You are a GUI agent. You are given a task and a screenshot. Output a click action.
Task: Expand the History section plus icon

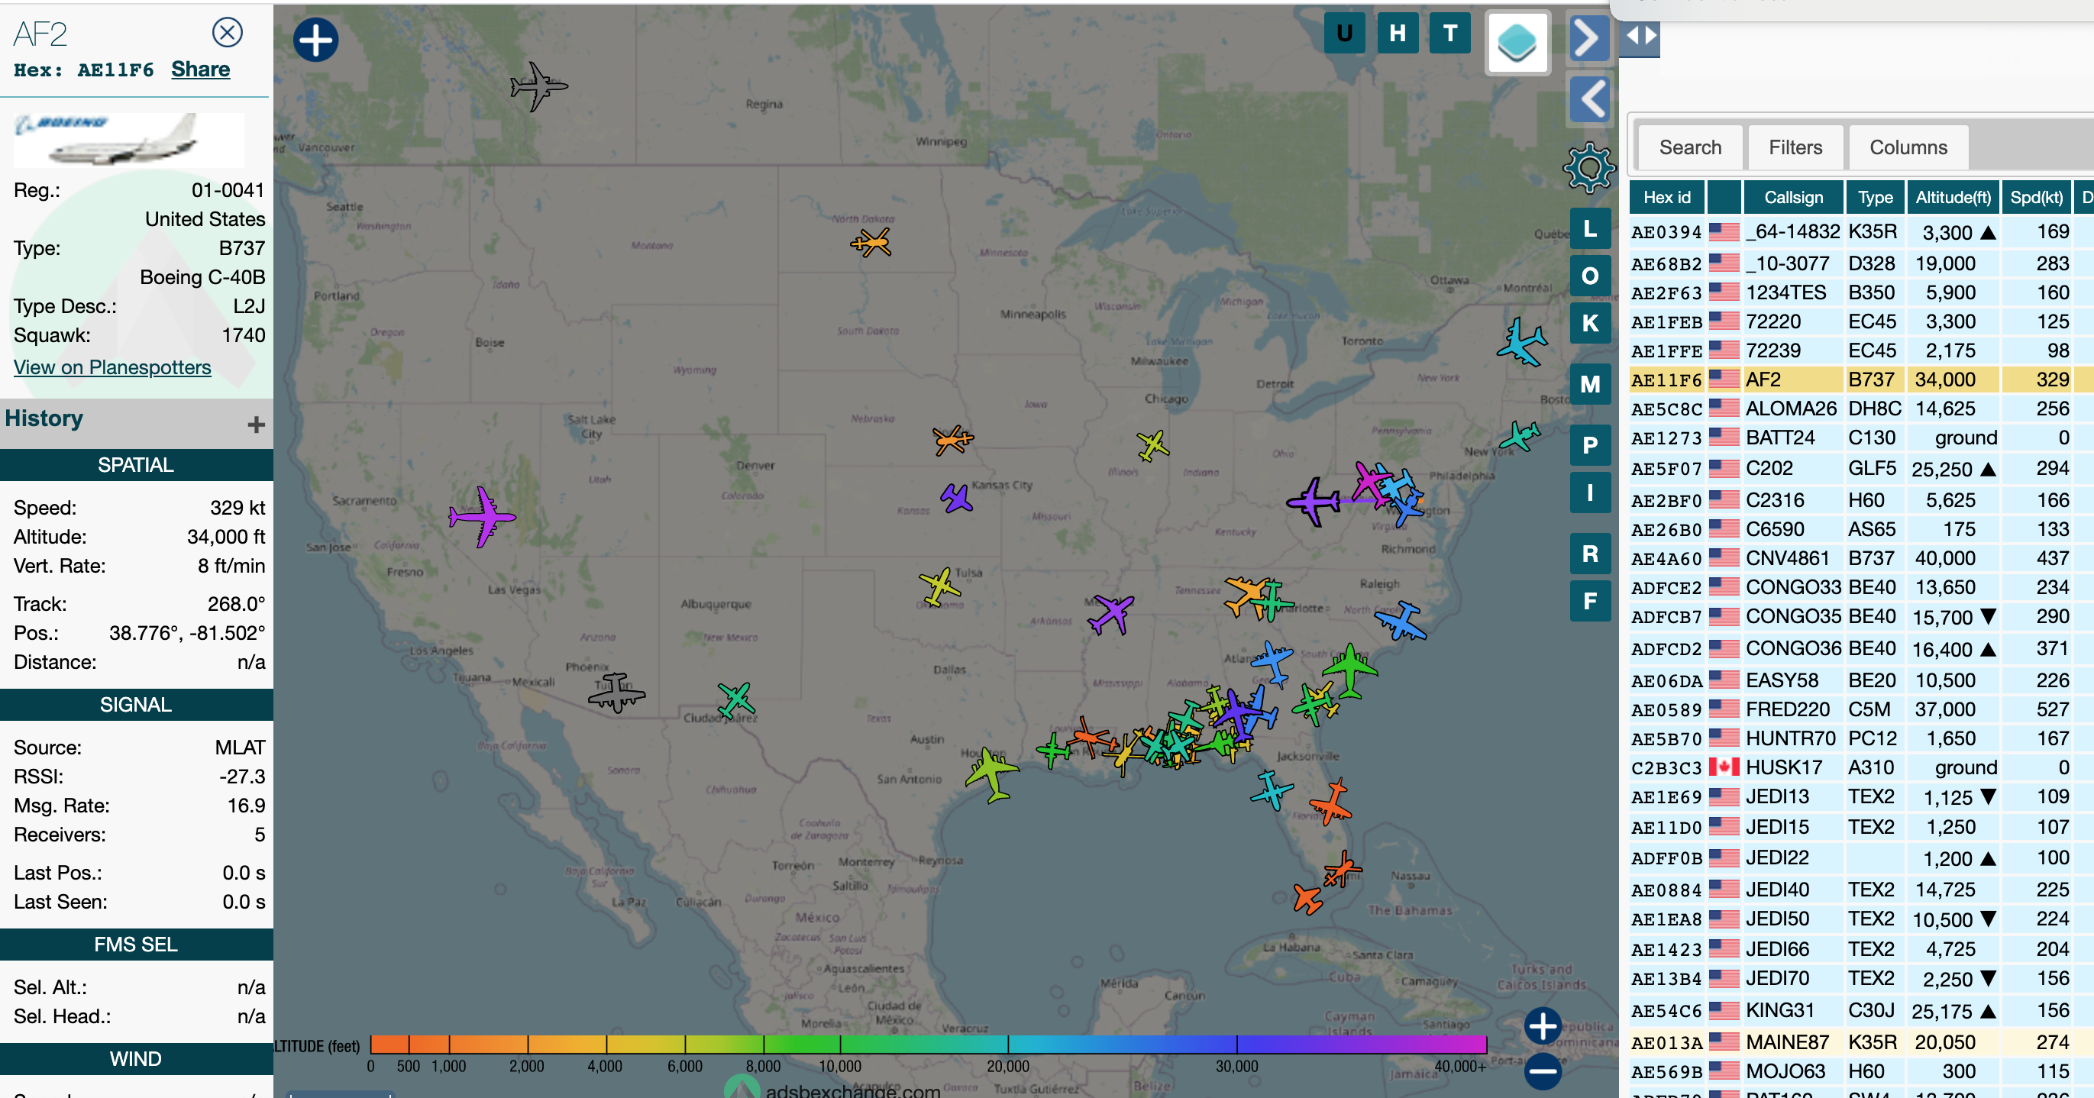click(256, 425)
